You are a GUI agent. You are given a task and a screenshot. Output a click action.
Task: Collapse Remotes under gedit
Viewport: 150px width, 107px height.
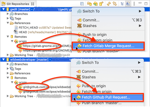(8, 37)
